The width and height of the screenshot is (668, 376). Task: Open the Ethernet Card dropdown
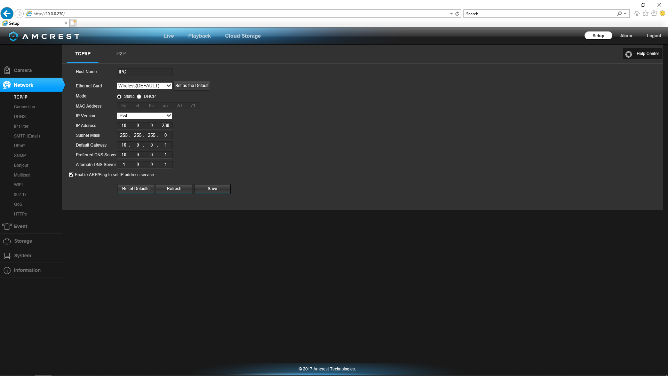coord(144,86)
